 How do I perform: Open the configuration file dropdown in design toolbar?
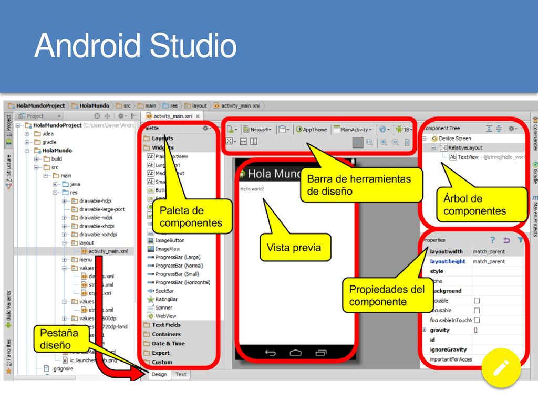point(232,130)
